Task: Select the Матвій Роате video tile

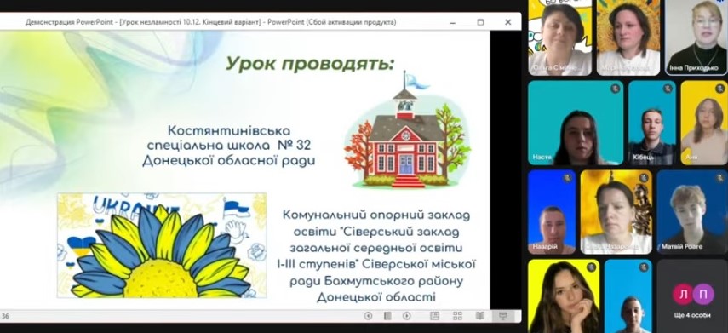Action: click(x=692, y=212)
